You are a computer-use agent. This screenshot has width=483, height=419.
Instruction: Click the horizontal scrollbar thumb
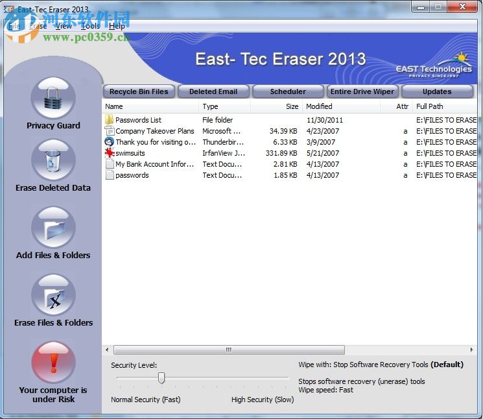[x=229, y=350]
